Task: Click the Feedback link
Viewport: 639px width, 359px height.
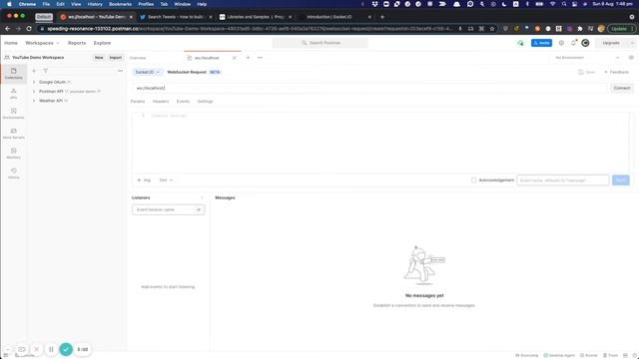Action: [x=617, y=72]
